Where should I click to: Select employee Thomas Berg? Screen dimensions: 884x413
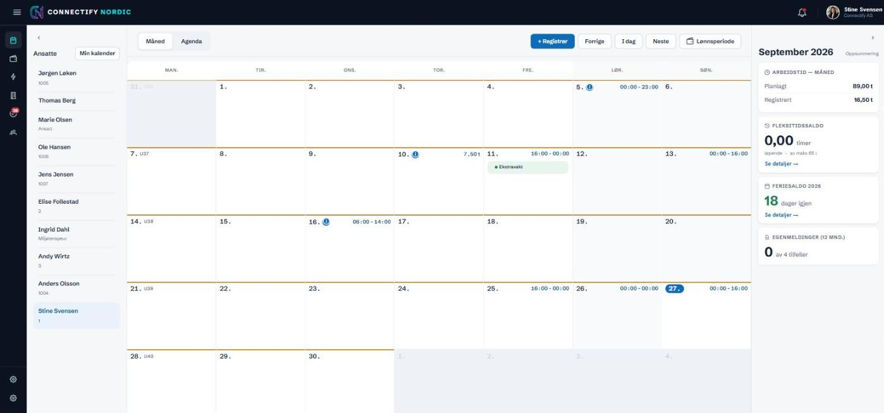[x=76, y=101]
